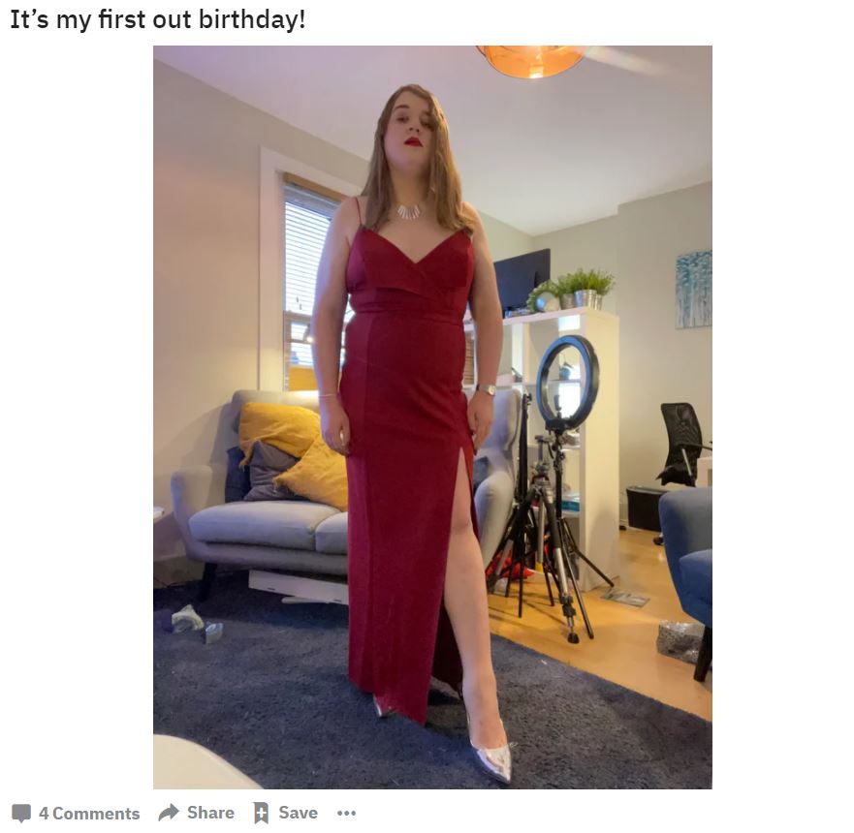Click the blue wall painting in the photo
This screenshot has width=854, height=833.
694,289
